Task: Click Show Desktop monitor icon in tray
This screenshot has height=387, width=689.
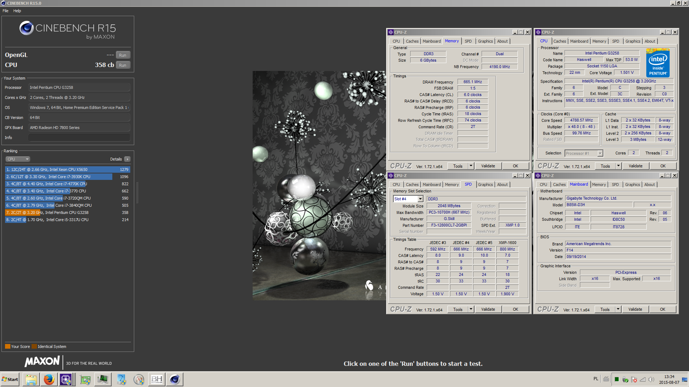Action: (x=685, y=379)
